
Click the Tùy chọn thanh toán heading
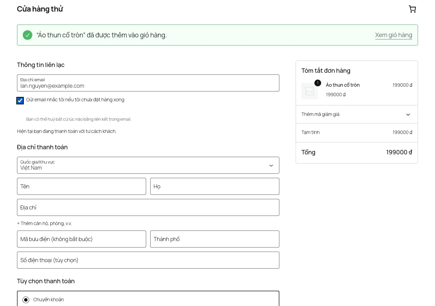click(x=46, y=281)
